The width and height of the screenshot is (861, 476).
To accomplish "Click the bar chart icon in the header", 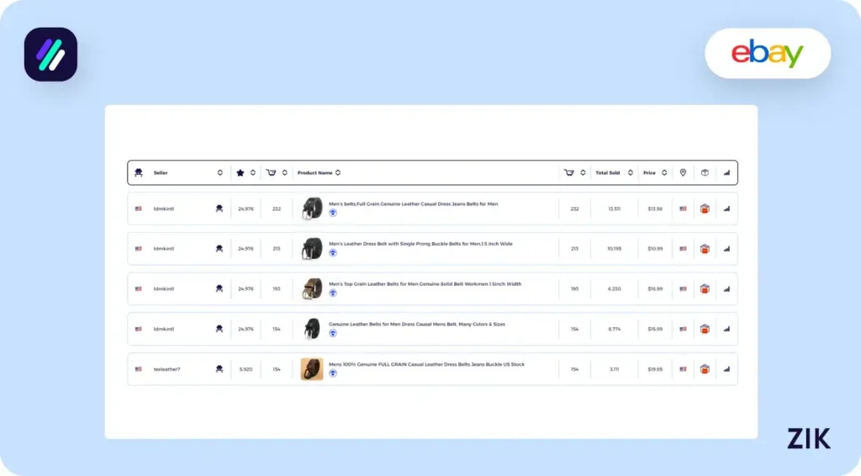I will [x=726, y=172].
